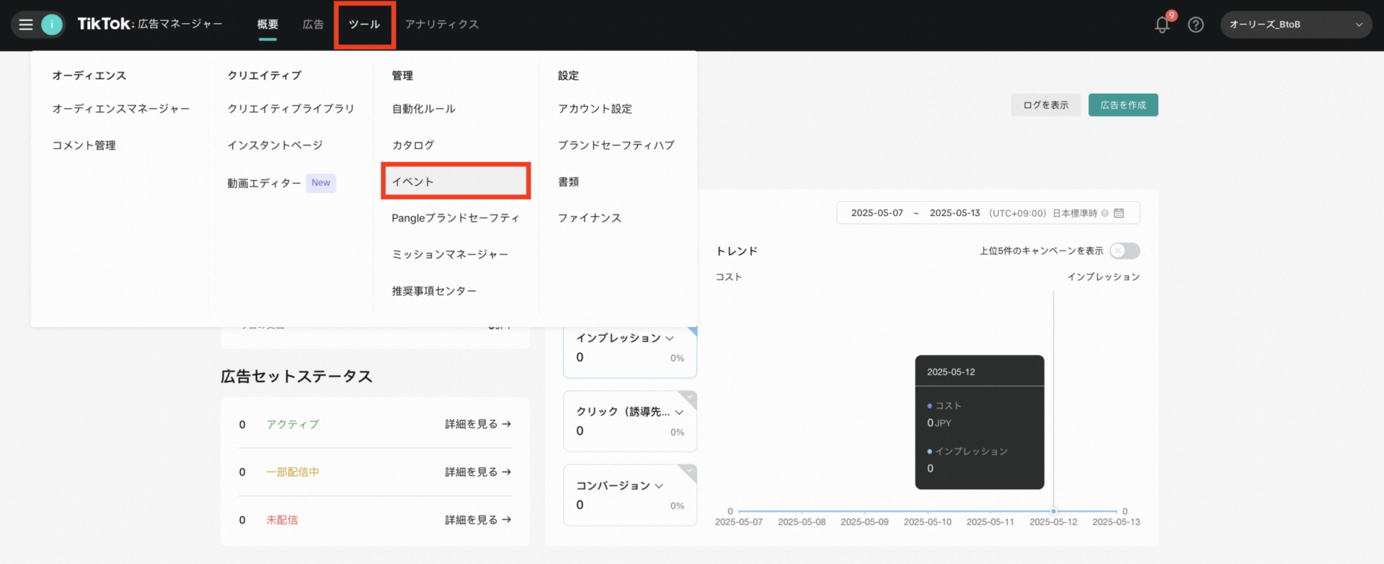Open Pangleブランドセーフティ
1384x564 pixels.
[x=456, y=218]
